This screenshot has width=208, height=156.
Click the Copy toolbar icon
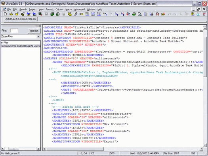187,14
